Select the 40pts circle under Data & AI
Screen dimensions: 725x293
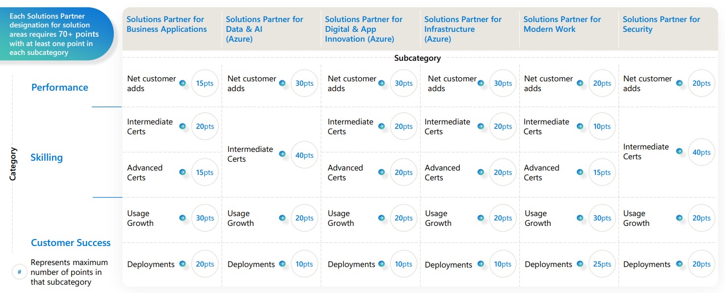(304, 155)
